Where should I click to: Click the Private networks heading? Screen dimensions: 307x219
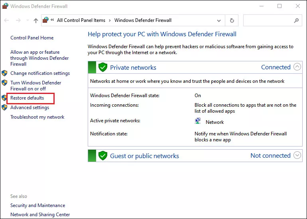[133, 67]
